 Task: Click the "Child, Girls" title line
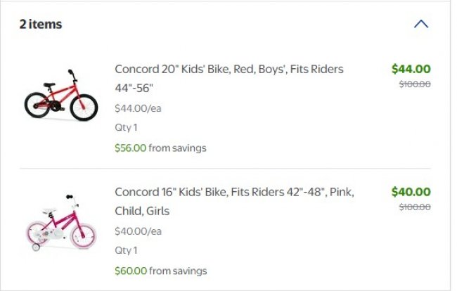pos(142,211)
